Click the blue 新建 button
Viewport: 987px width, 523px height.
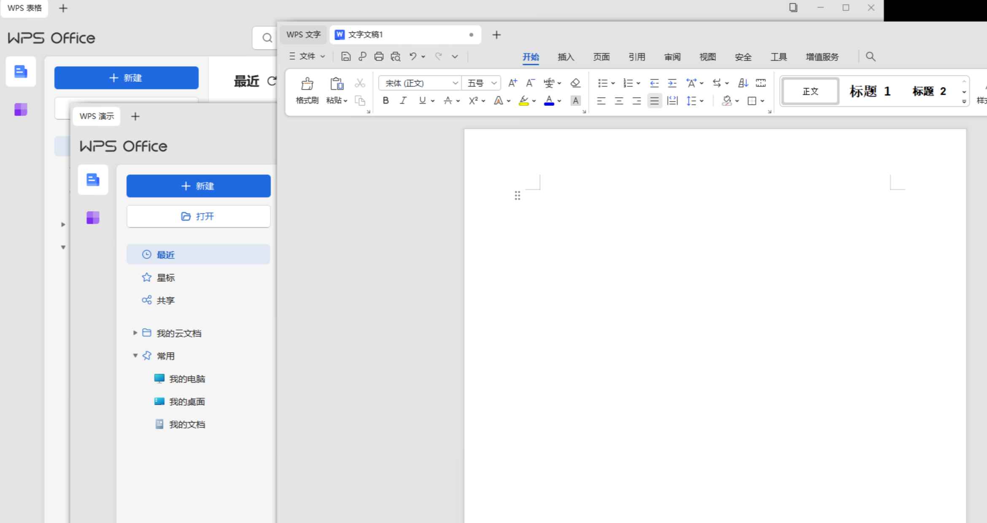click(198, 186)
